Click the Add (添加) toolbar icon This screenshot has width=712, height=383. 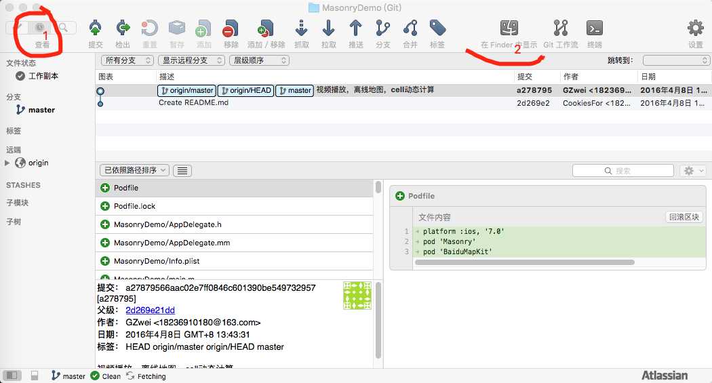point(203,28)
